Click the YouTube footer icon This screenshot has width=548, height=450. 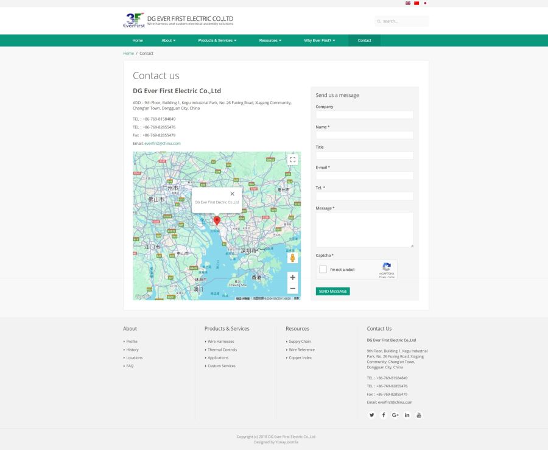[x=419, y=415]
